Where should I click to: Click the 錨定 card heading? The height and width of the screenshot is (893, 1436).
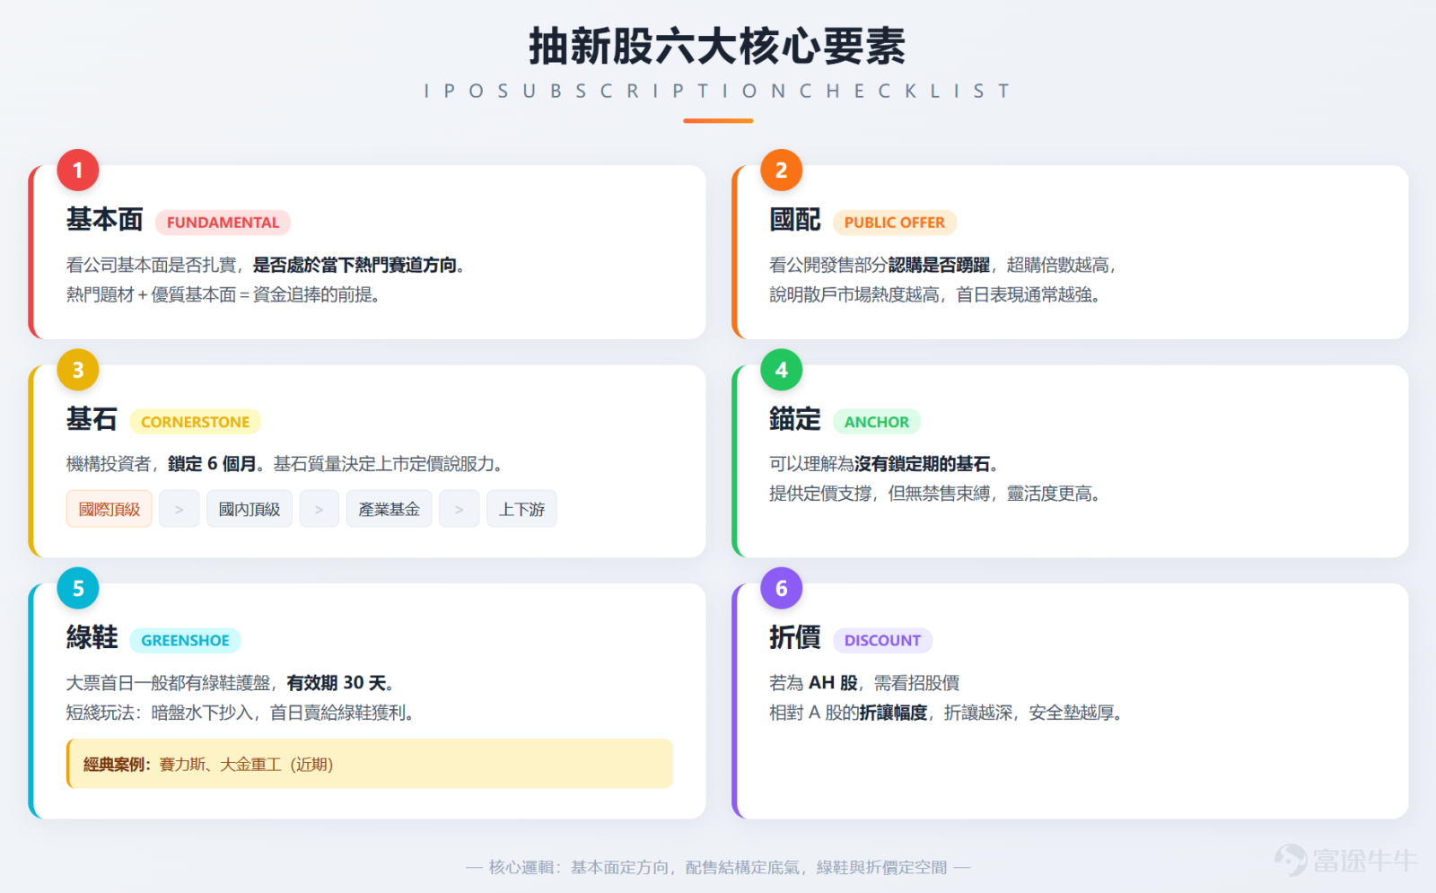795,419
